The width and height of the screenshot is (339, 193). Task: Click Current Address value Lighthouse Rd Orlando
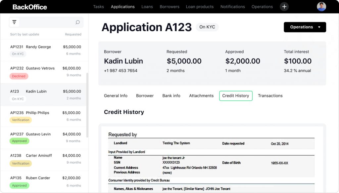pos(190,168)
